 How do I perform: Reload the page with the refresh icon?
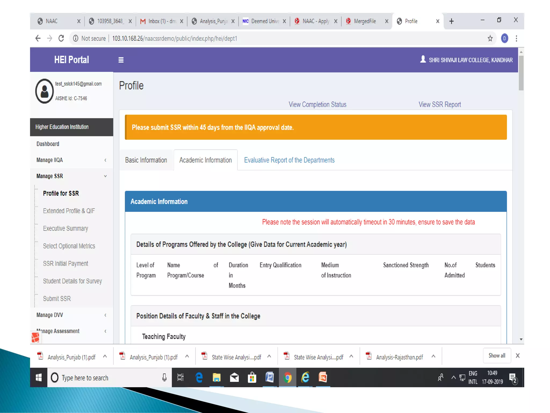click(x=61, y=38)
